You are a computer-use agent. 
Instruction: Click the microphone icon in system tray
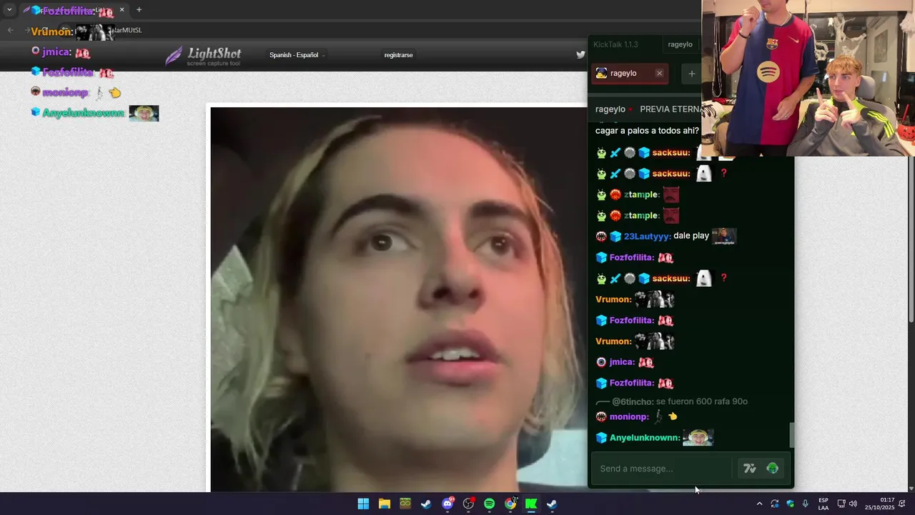tap(806, 504)
